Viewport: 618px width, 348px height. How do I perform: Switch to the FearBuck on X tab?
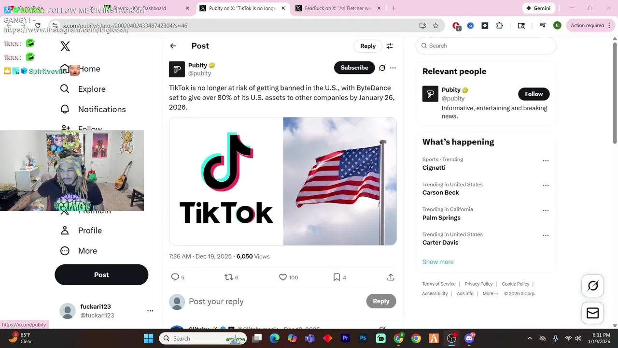point(338,8)
